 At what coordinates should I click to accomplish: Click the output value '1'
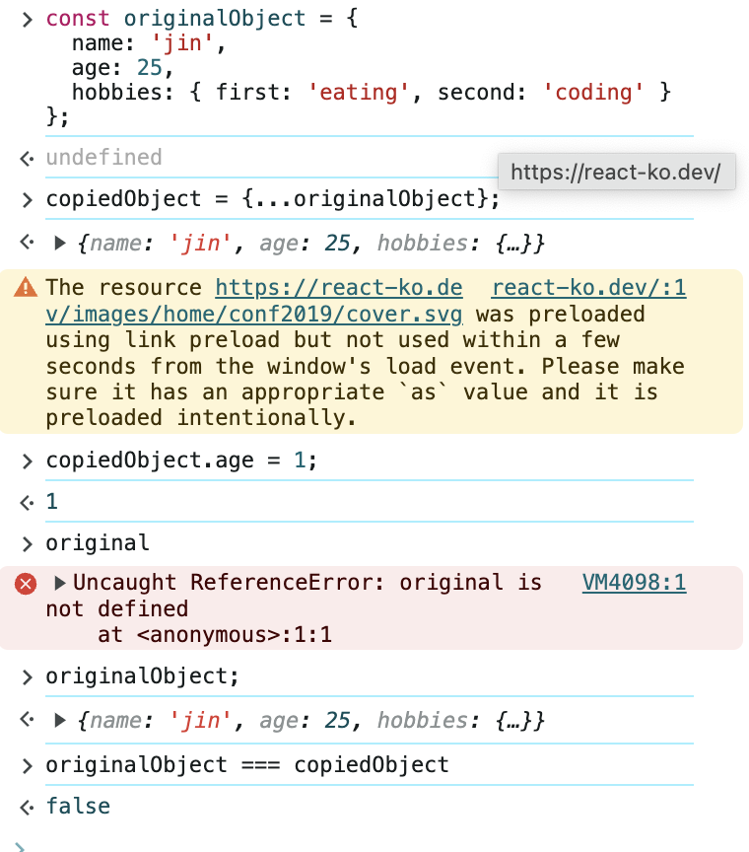(52, 502)
